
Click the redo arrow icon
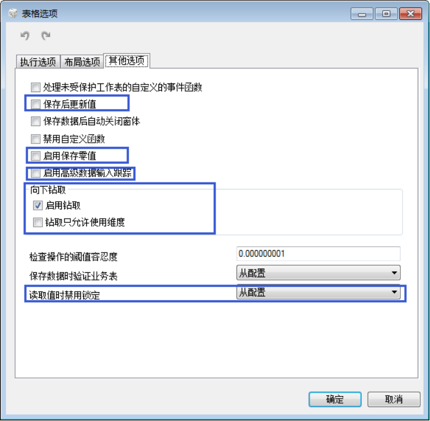(46, 36)
